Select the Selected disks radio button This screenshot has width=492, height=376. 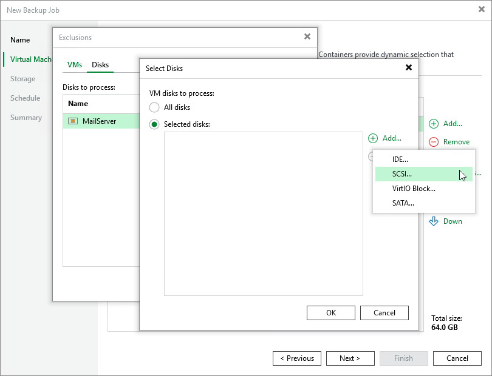click(154, 124)
